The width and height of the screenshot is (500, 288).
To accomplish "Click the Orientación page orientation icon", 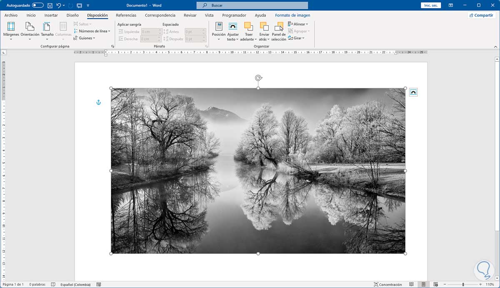I will 30,27.
